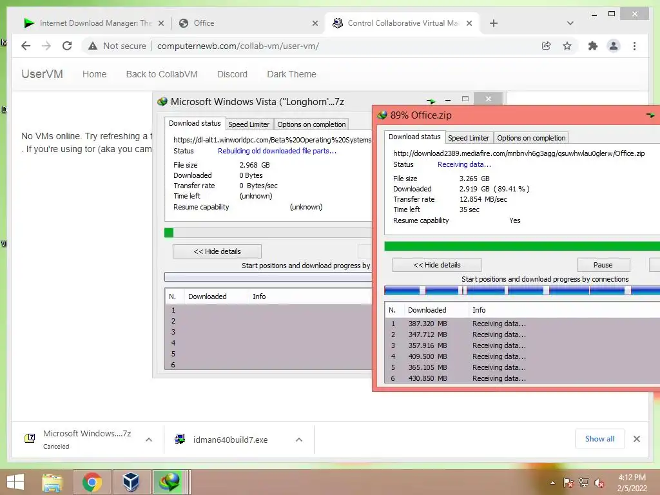The width and height of the screenshot is (660, 495).
Task: Click Hide details in Vista download window
Action: (217, 251)
